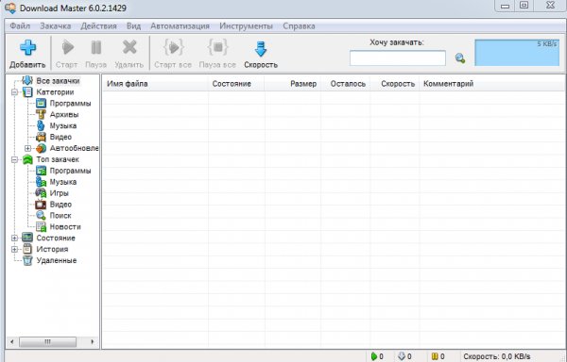Click the tree scrollbar left arrow

12,341
